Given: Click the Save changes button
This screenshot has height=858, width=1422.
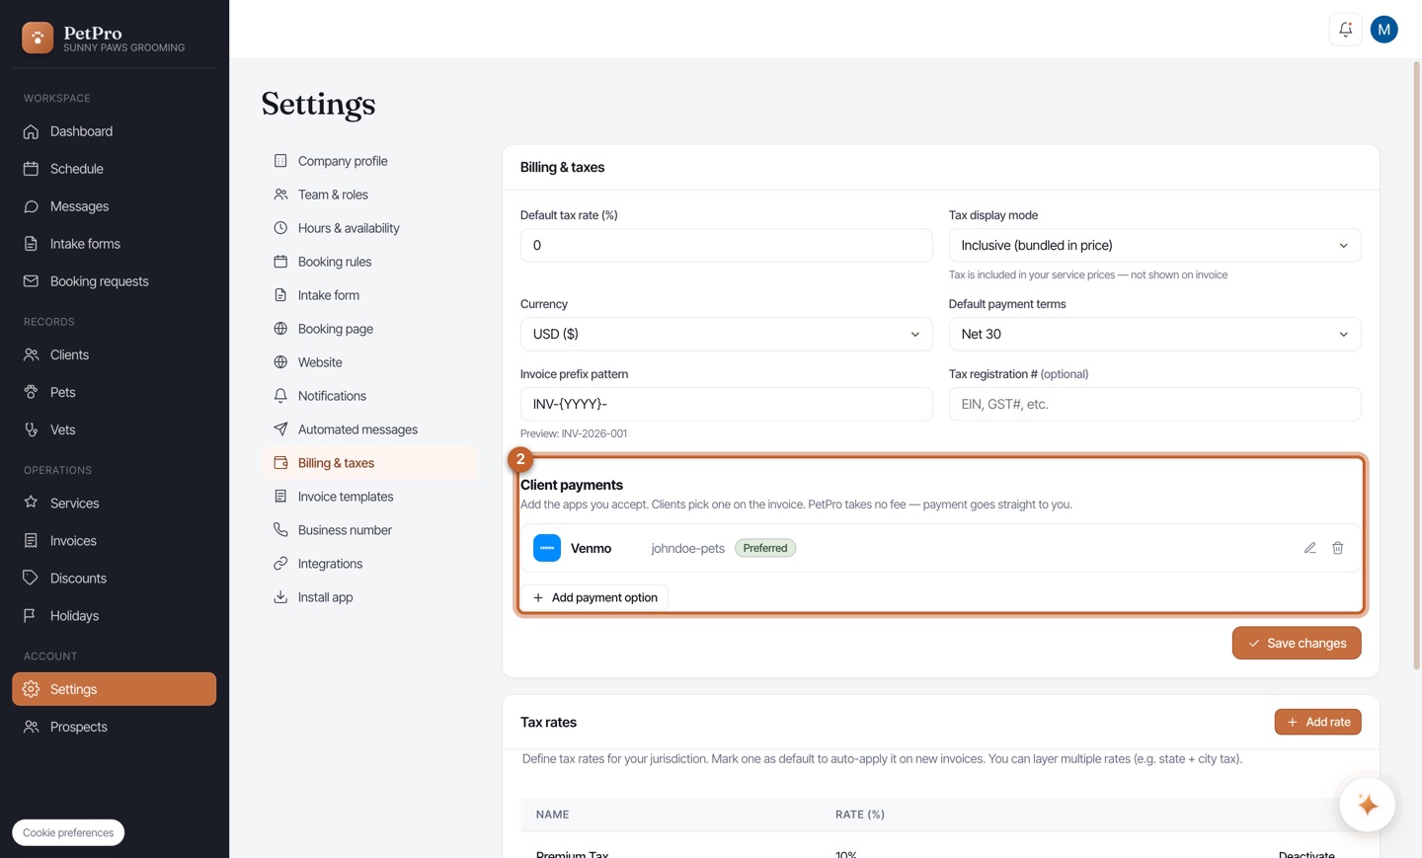Looking at the screenshot, I should [x=1296, y=643].
